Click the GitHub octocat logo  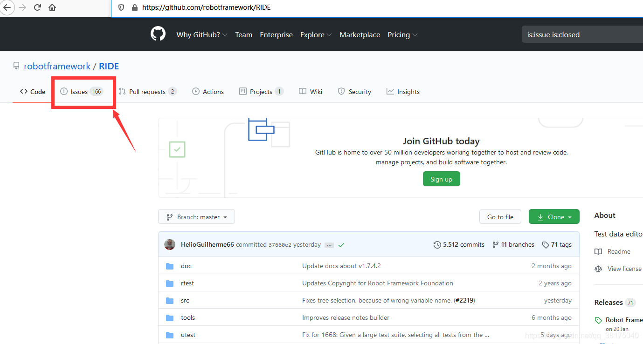[x=158, y=34]
